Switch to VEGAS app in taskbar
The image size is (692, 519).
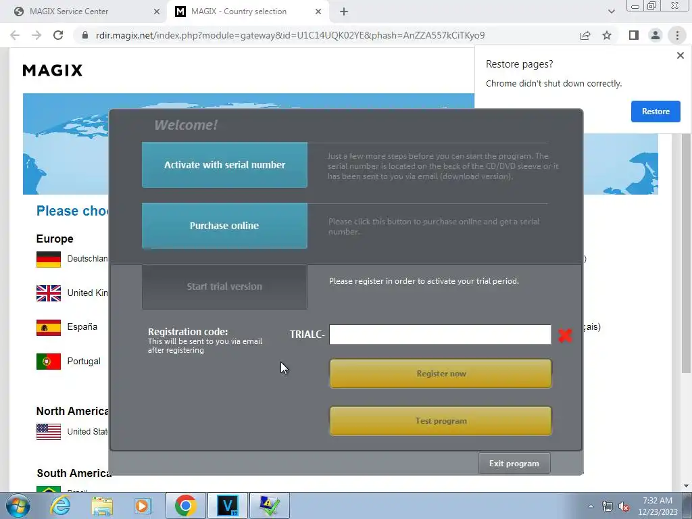[228, 505]
